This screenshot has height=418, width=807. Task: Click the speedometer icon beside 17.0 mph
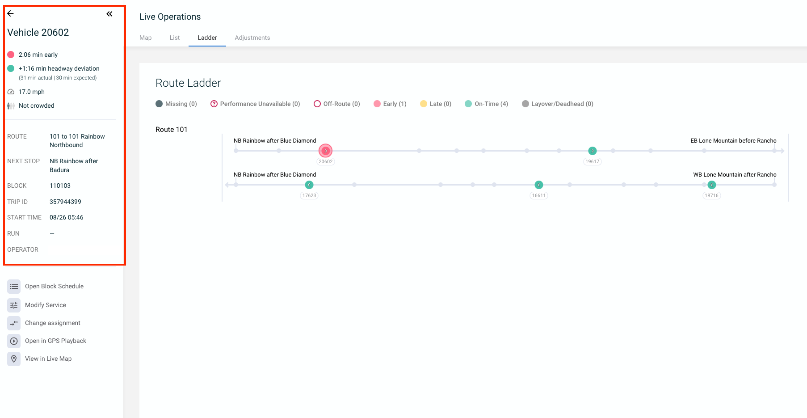pyautogui.click(x=11, y=92)
